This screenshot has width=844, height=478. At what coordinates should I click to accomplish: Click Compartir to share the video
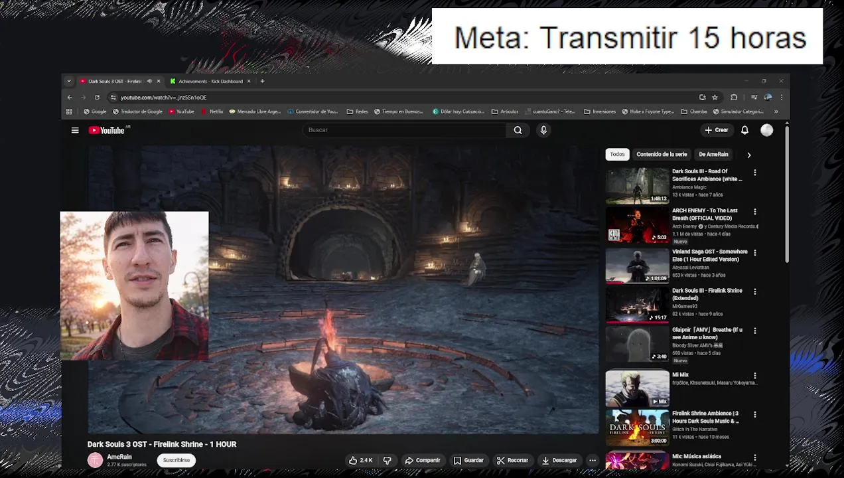pos(423,460)
